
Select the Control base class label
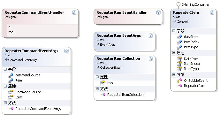(x=182, y=22)
